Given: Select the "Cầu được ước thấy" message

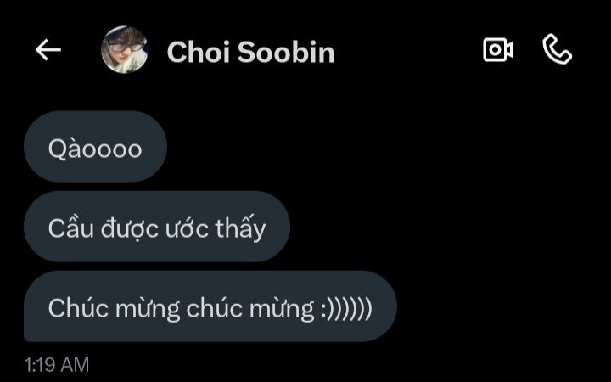Looking at the screenshot, I should 157,227.
